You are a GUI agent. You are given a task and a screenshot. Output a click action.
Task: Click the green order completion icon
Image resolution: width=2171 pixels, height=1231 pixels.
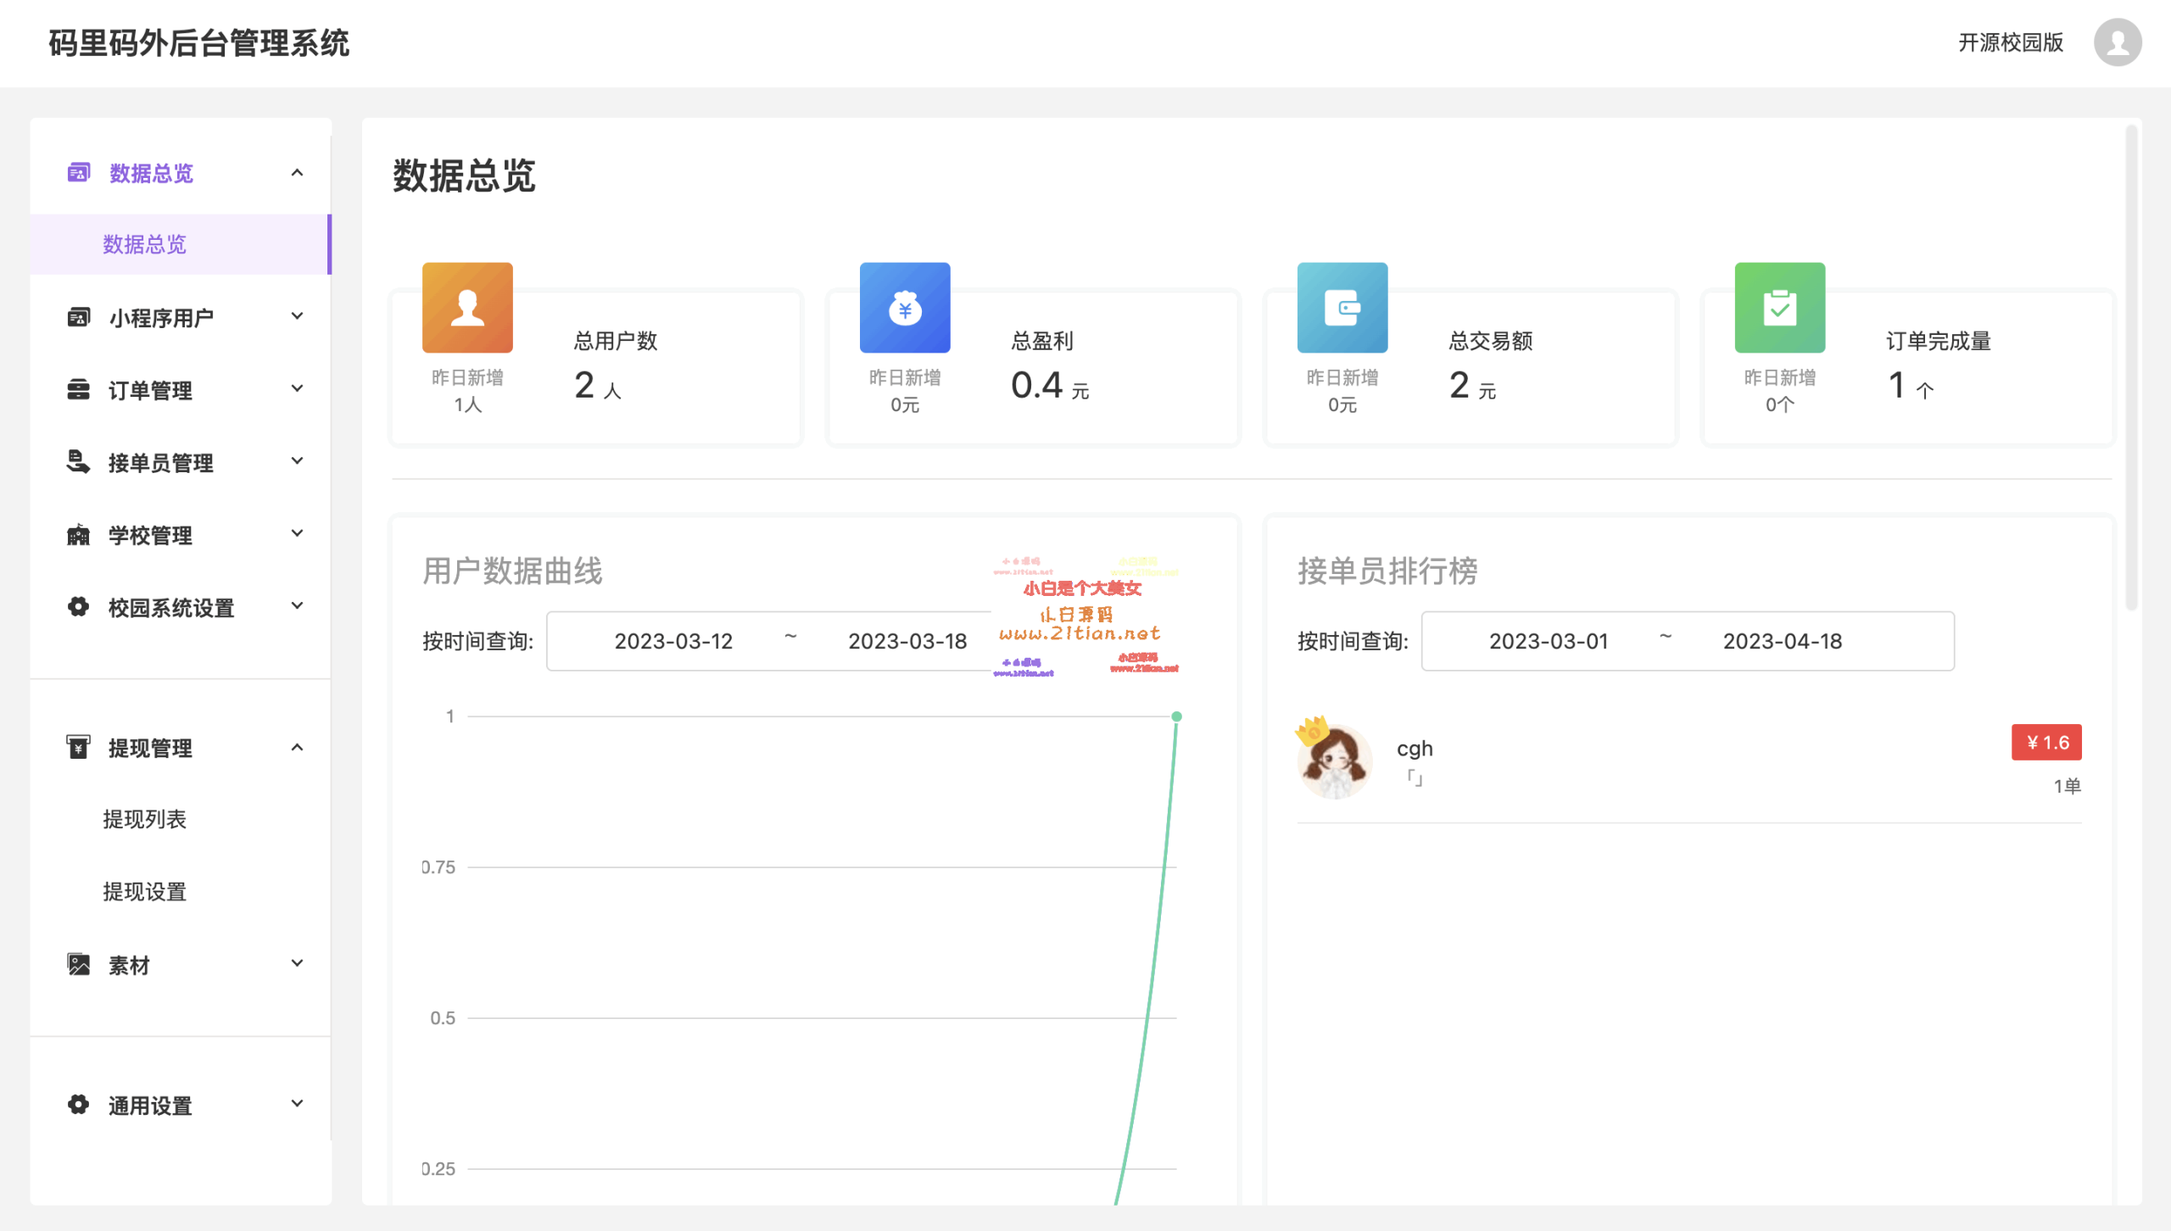tap(1780, 307)
